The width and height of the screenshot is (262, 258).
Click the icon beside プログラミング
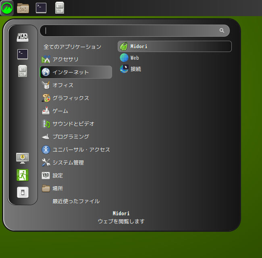coord(46,137)
